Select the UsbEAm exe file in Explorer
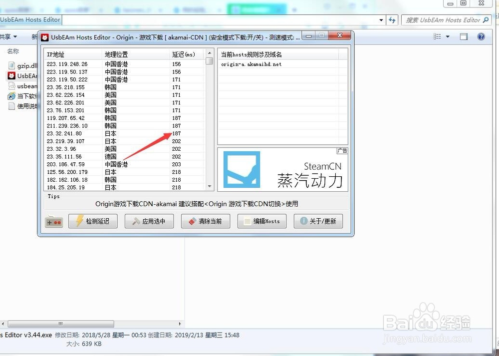Screen dimensions: 499x356 (x=22, y=76)
